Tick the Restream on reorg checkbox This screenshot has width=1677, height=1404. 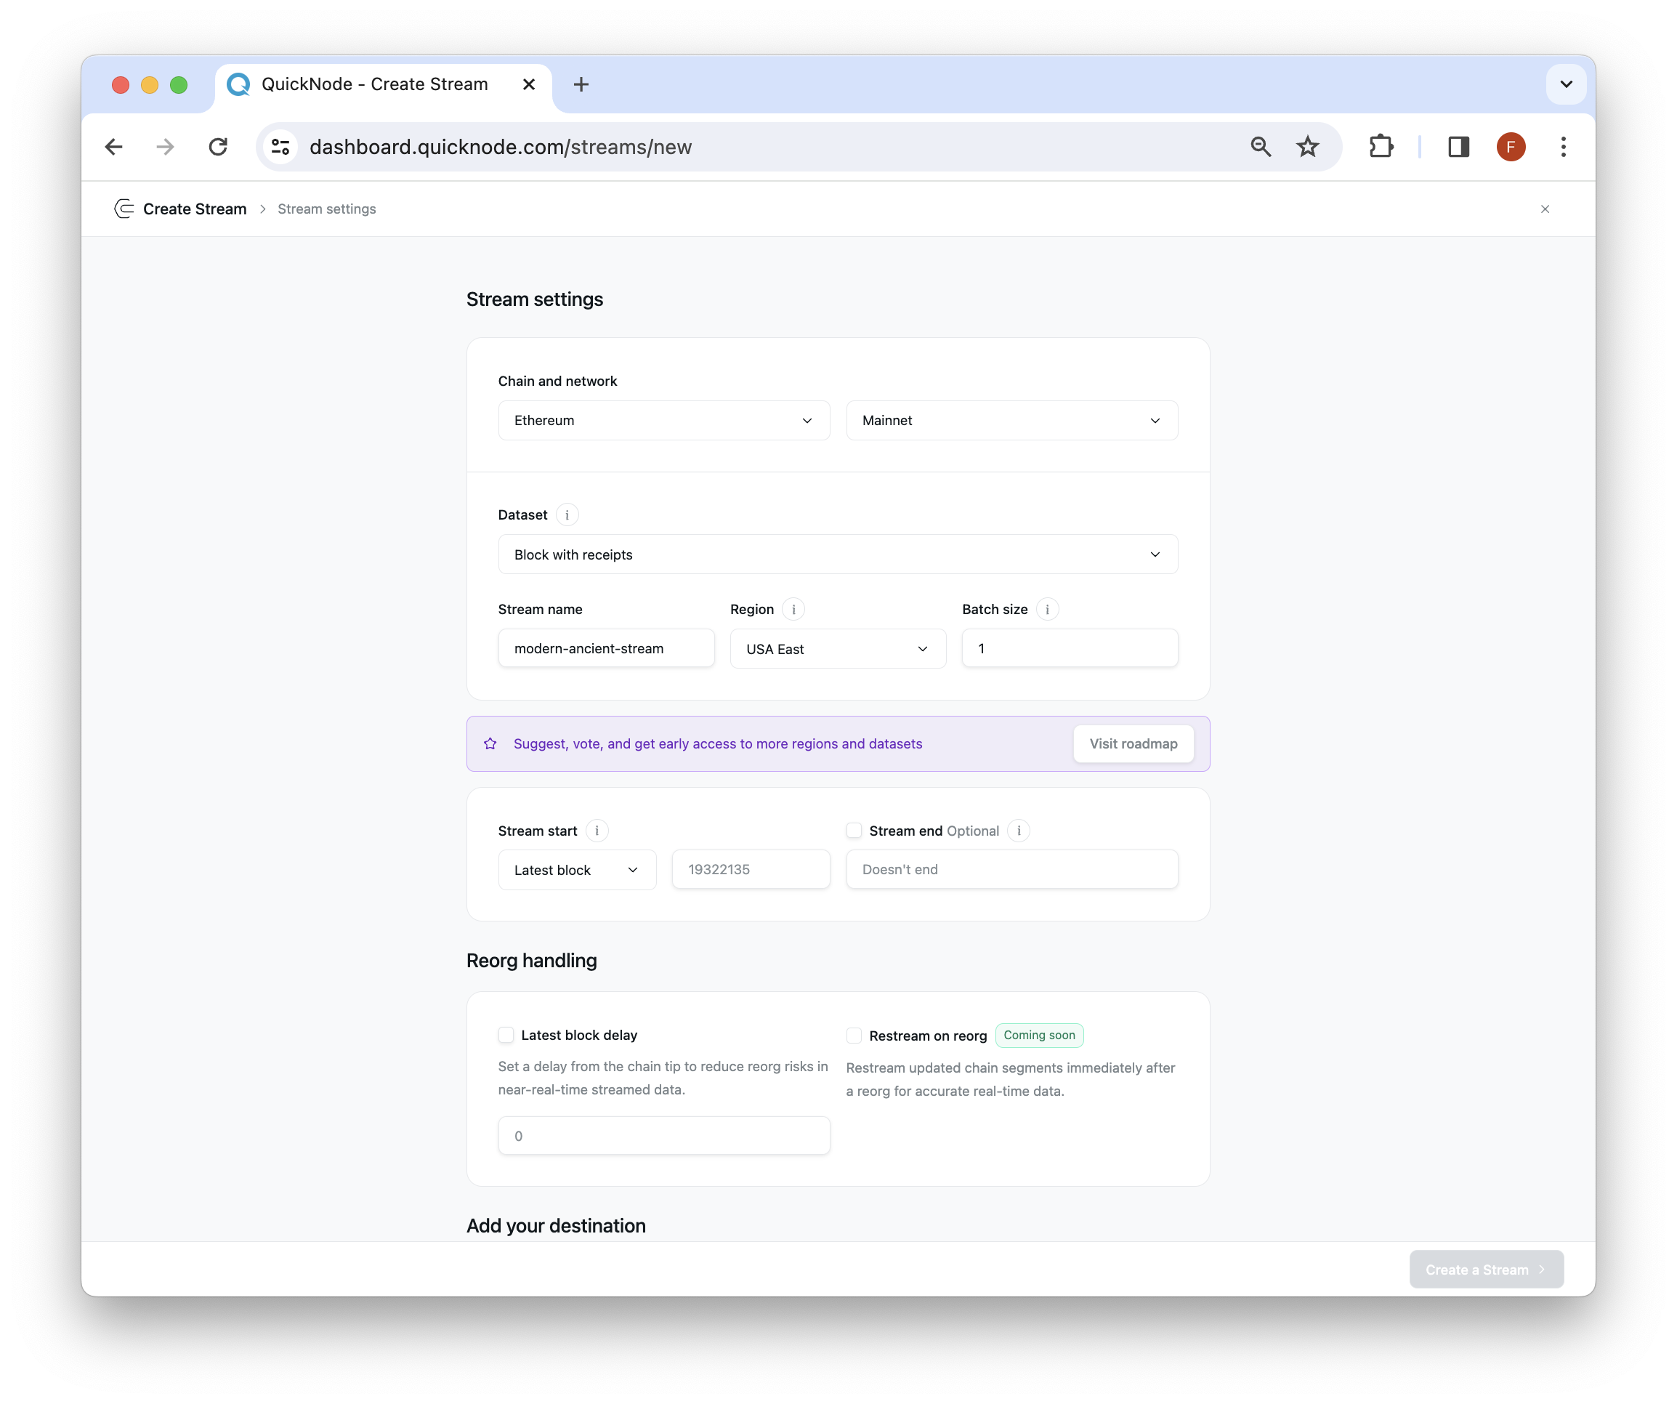[854, 1036]
